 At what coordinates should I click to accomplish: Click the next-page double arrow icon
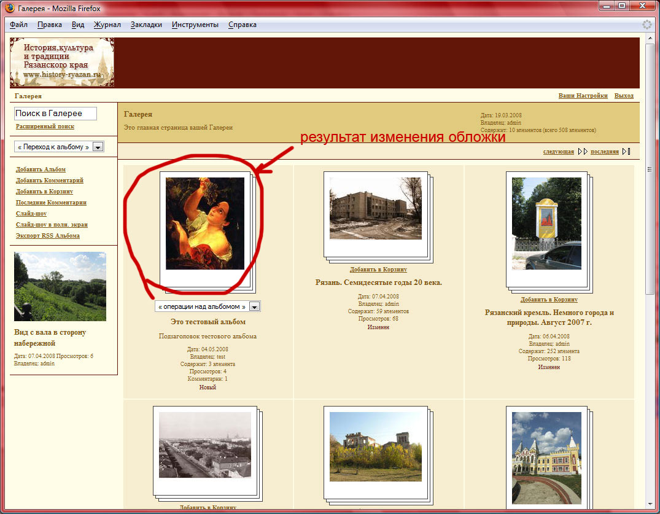tap(583, 152)
